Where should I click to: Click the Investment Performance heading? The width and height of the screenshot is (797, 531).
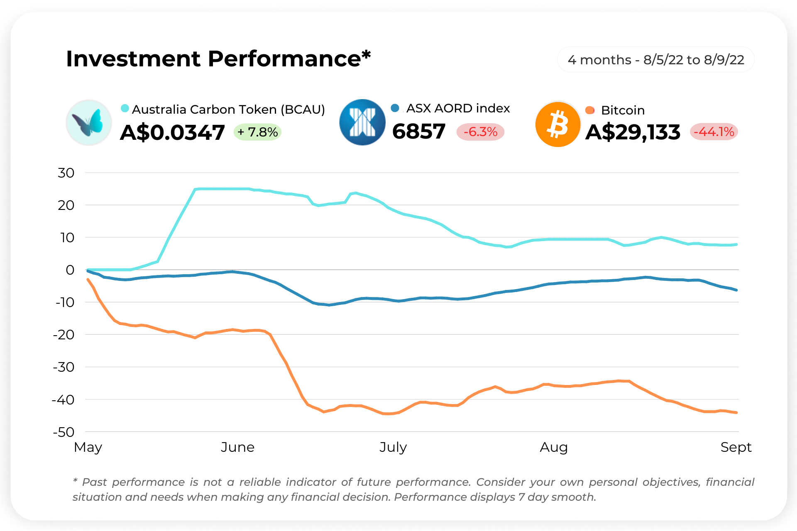[x=218, y=58]
